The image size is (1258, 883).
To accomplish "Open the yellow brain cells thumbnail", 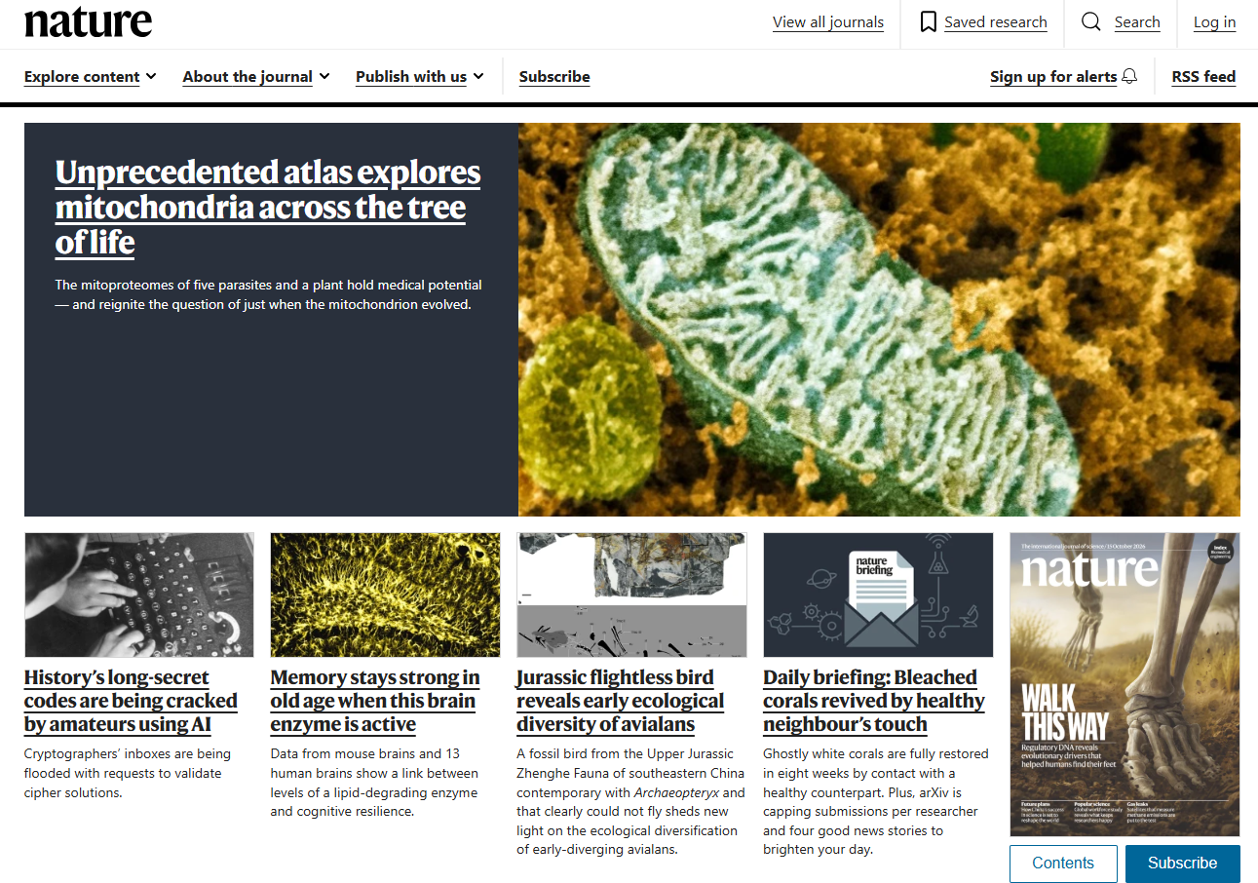I will 385,595.
